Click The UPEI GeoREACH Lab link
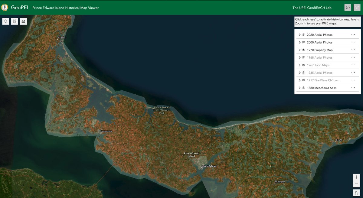363x198 pixels. pos(312,7)
